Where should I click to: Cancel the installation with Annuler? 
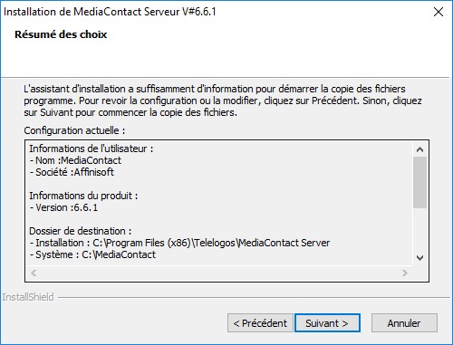coord(404,323)
